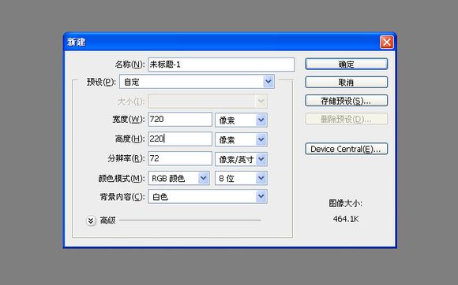Click the 背景内容(C): label

coord(122,197)
